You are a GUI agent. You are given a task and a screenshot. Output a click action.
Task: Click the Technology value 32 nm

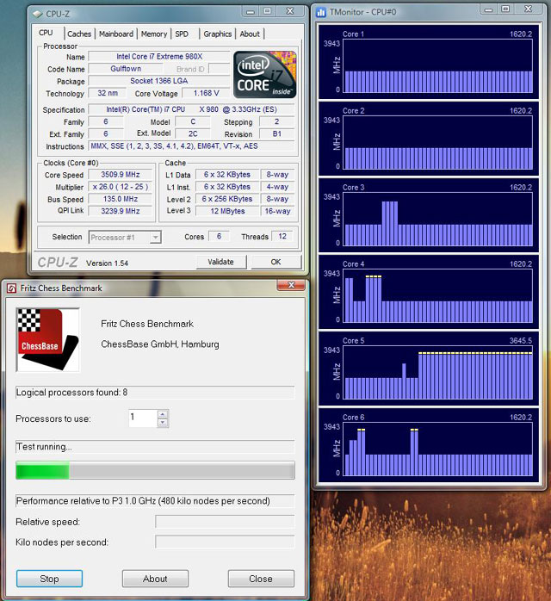click(x=108, y=93)
